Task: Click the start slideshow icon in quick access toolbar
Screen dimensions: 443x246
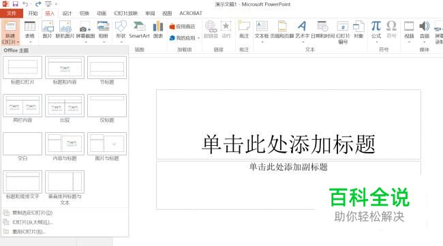Action: point(48,4)
